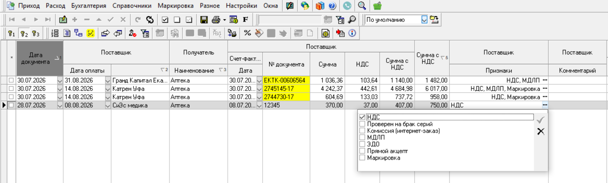
Task: Open the Приход menu
Action: click(29, 6)
